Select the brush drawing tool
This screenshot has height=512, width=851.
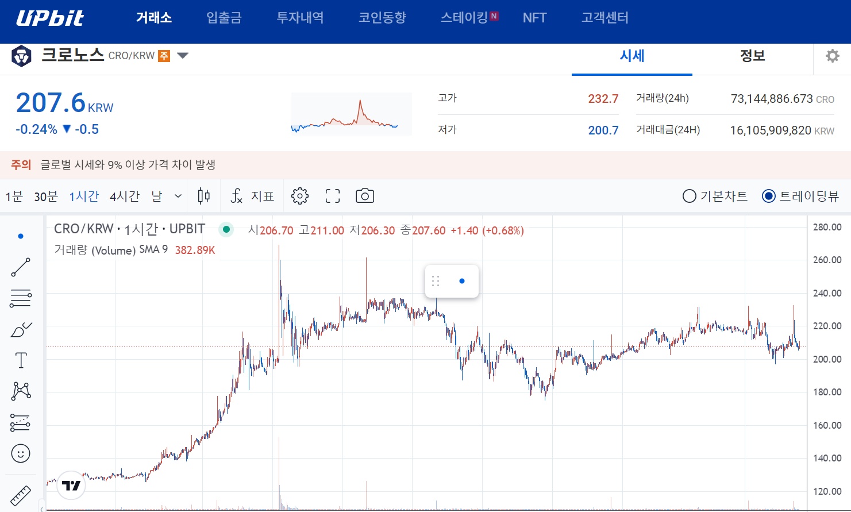(x=21, y=329)
